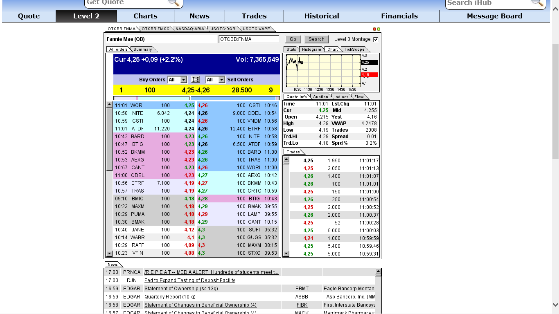This screenshot has height=314, width=559.
Task: Open the Histogram tab
Action: [x=311, y=49]
